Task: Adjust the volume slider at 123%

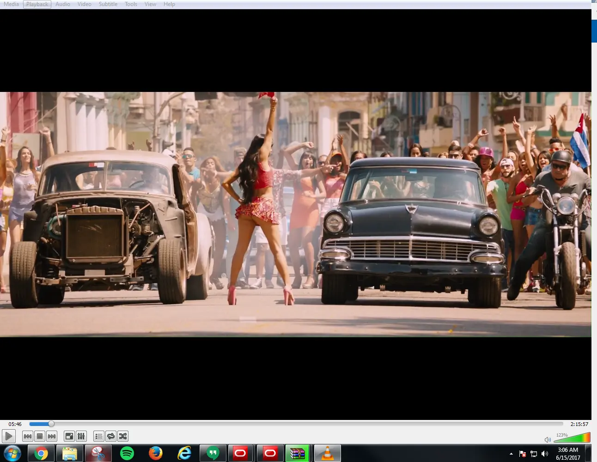Action: pyautogui.click(x=573, y=438)
